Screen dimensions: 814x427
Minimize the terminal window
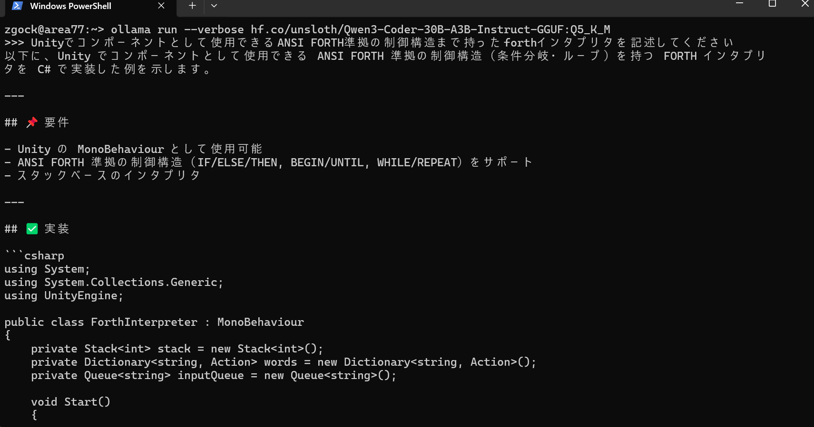(739, 4)
